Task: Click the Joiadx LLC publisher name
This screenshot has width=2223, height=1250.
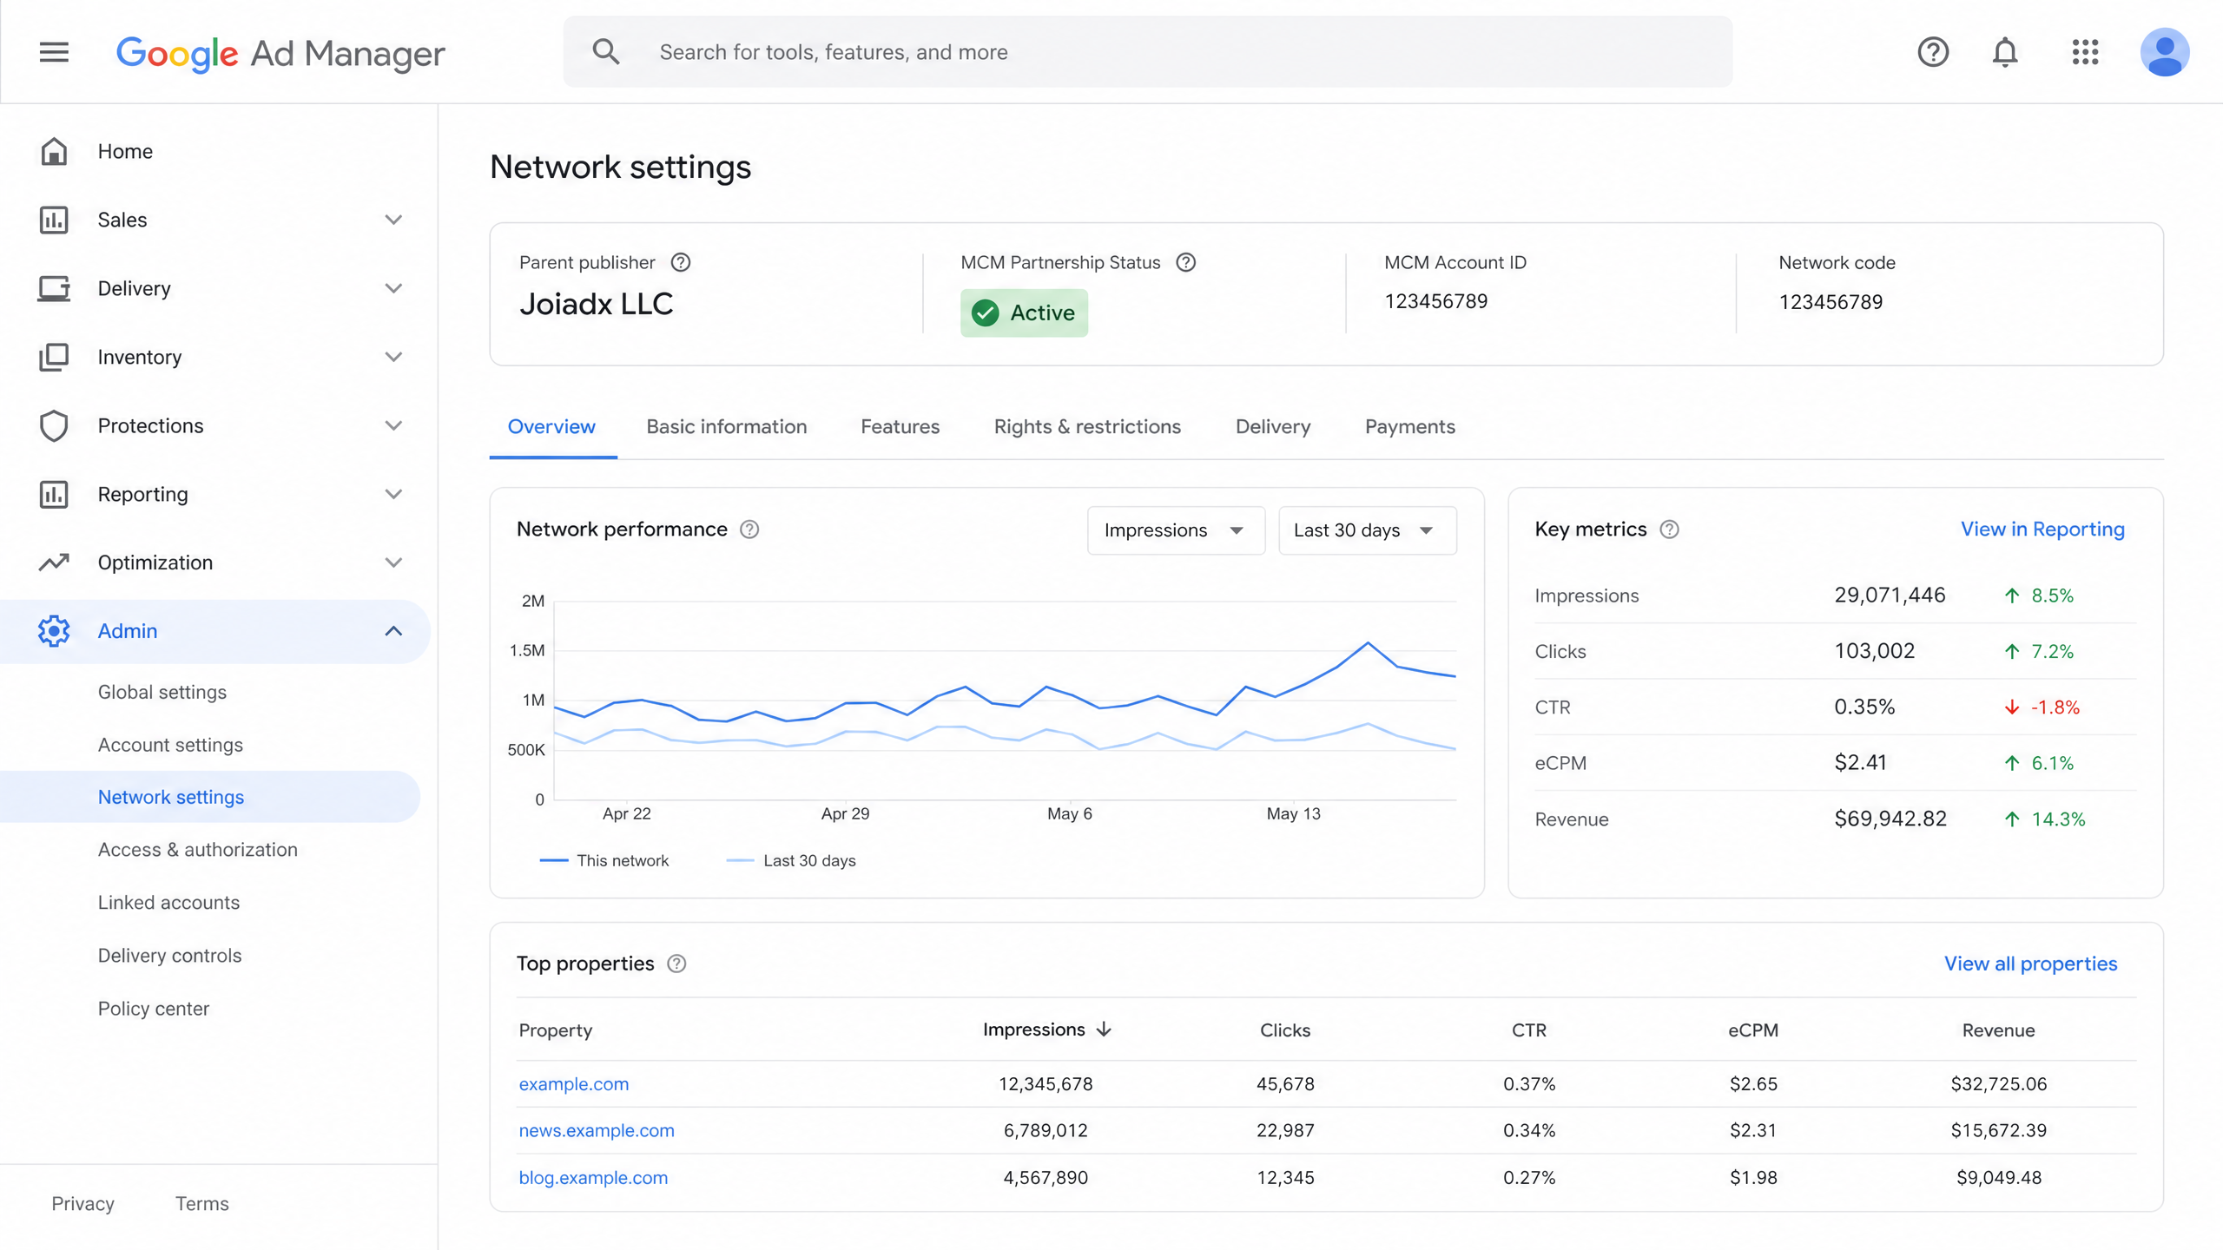Action: 597,305
